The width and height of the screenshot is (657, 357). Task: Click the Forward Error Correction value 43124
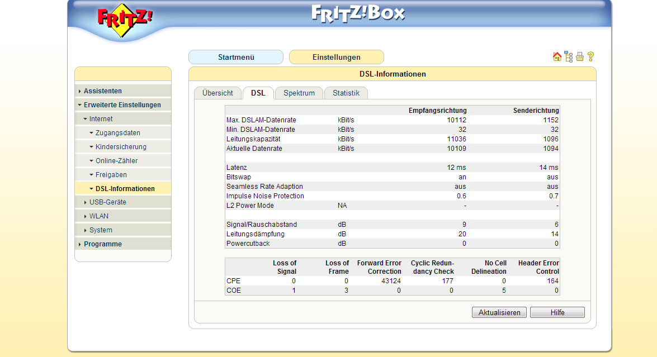[391, 281]
